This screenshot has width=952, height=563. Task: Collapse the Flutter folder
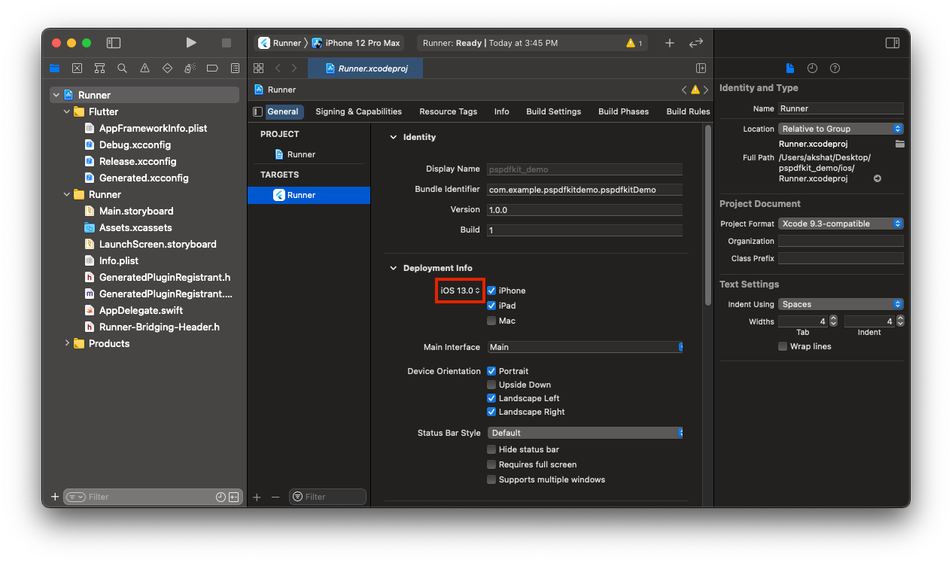[x=68, y=111]
